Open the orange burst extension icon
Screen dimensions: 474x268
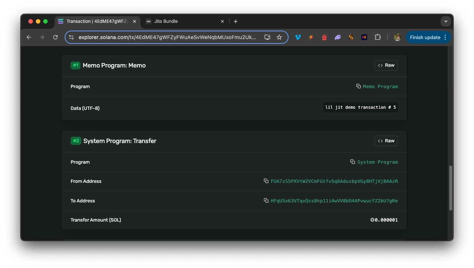311,37
